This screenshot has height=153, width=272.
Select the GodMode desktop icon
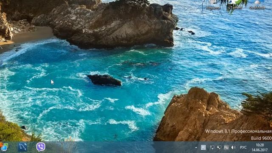point(257,5)
